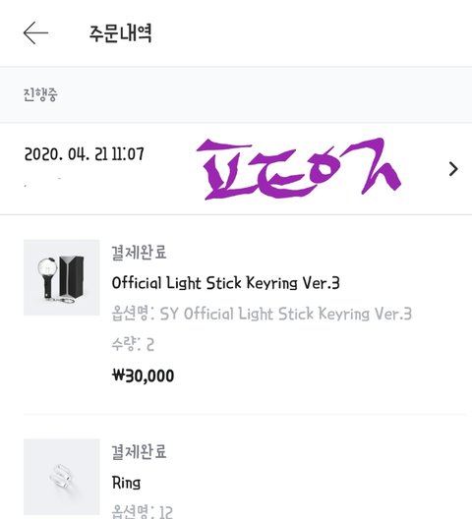472x519 pixels.
Task: Tap the Light Stick Keyring product thumbnail
Action: click(62, 277)
